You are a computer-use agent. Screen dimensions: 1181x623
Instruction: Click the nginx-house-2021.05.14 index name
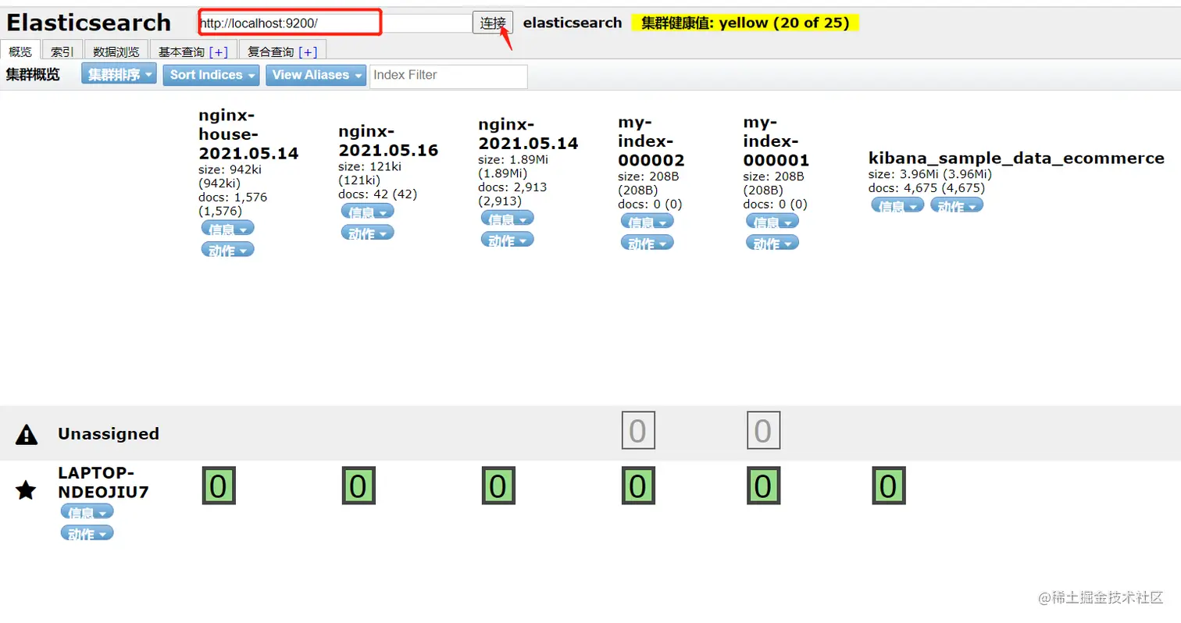point(248,134)
